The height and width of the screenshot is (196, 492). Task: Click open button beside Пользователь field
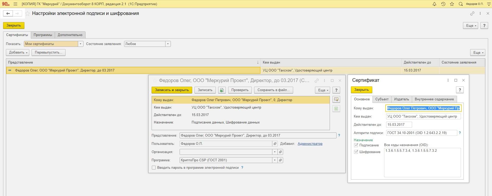(275, 144)
